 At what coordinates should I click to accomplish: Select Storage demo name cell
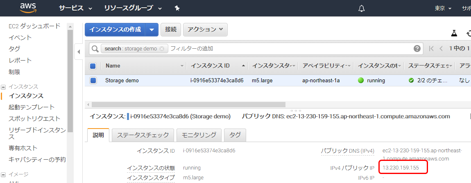coord(122,81)
